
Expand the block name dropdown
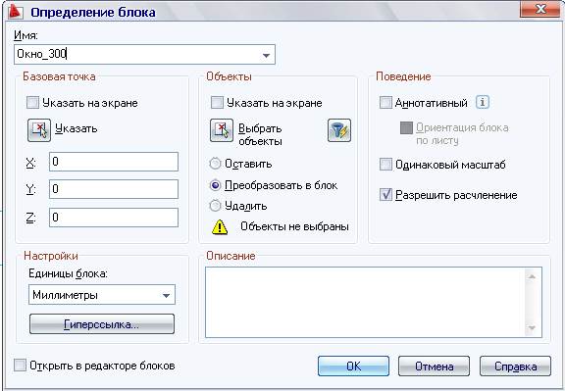click(266, 55)
